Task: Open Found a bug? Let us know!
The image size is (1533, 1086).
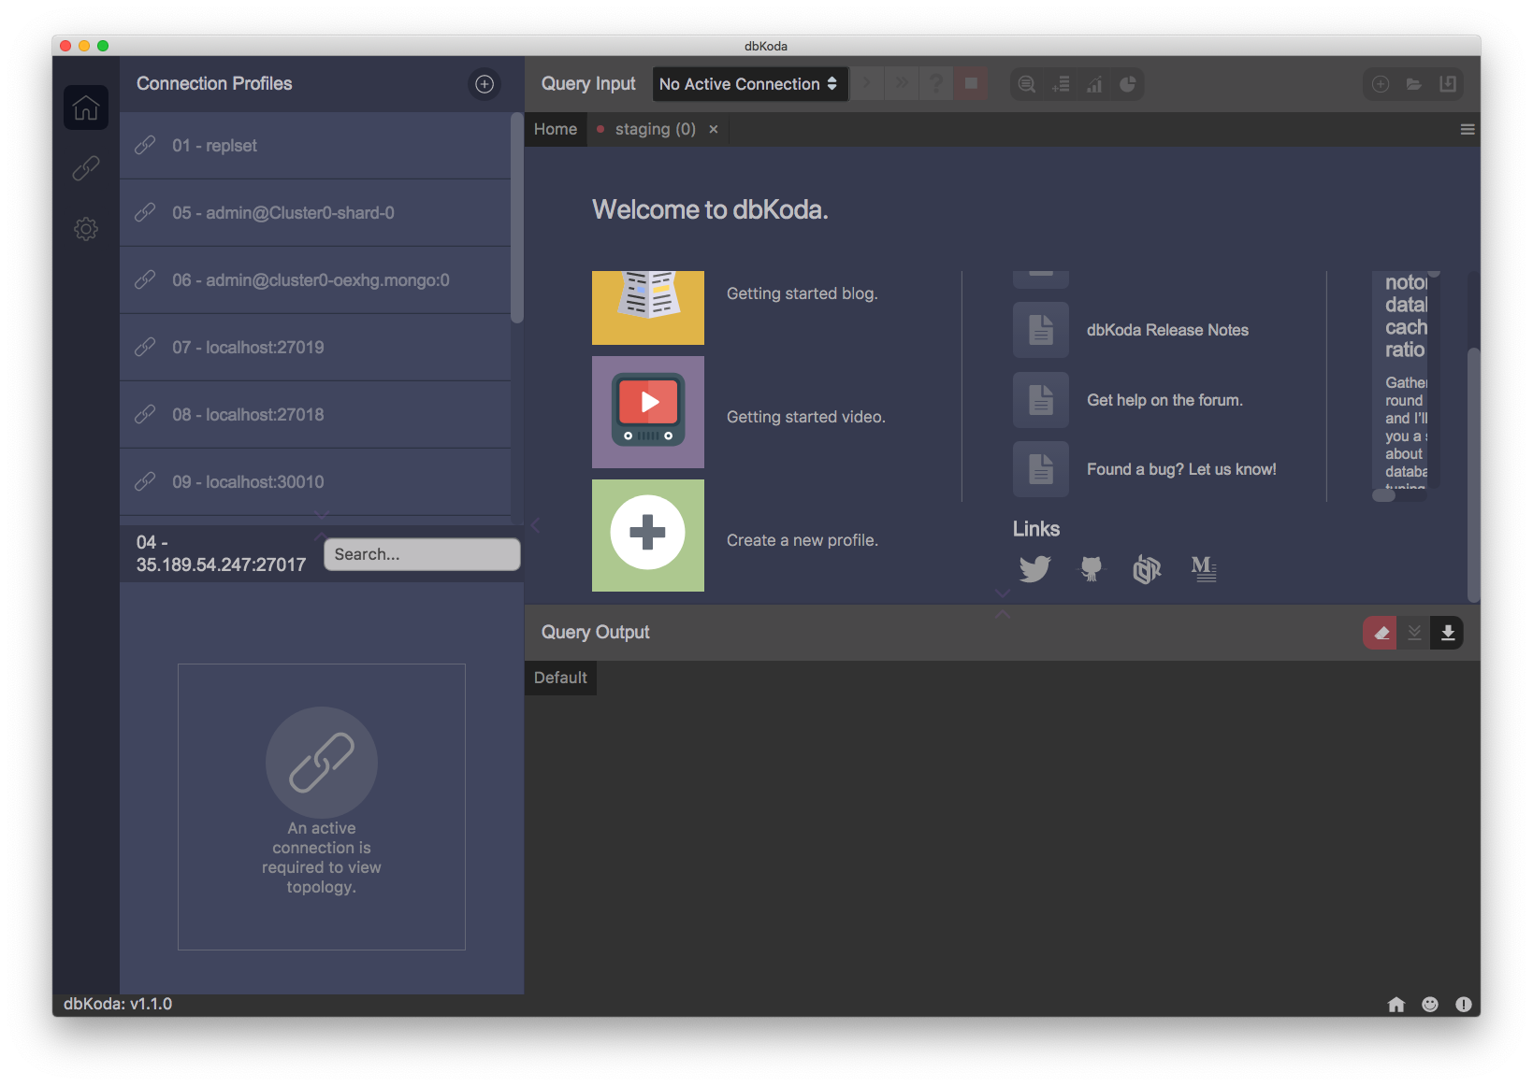Action: (1181, 469)
